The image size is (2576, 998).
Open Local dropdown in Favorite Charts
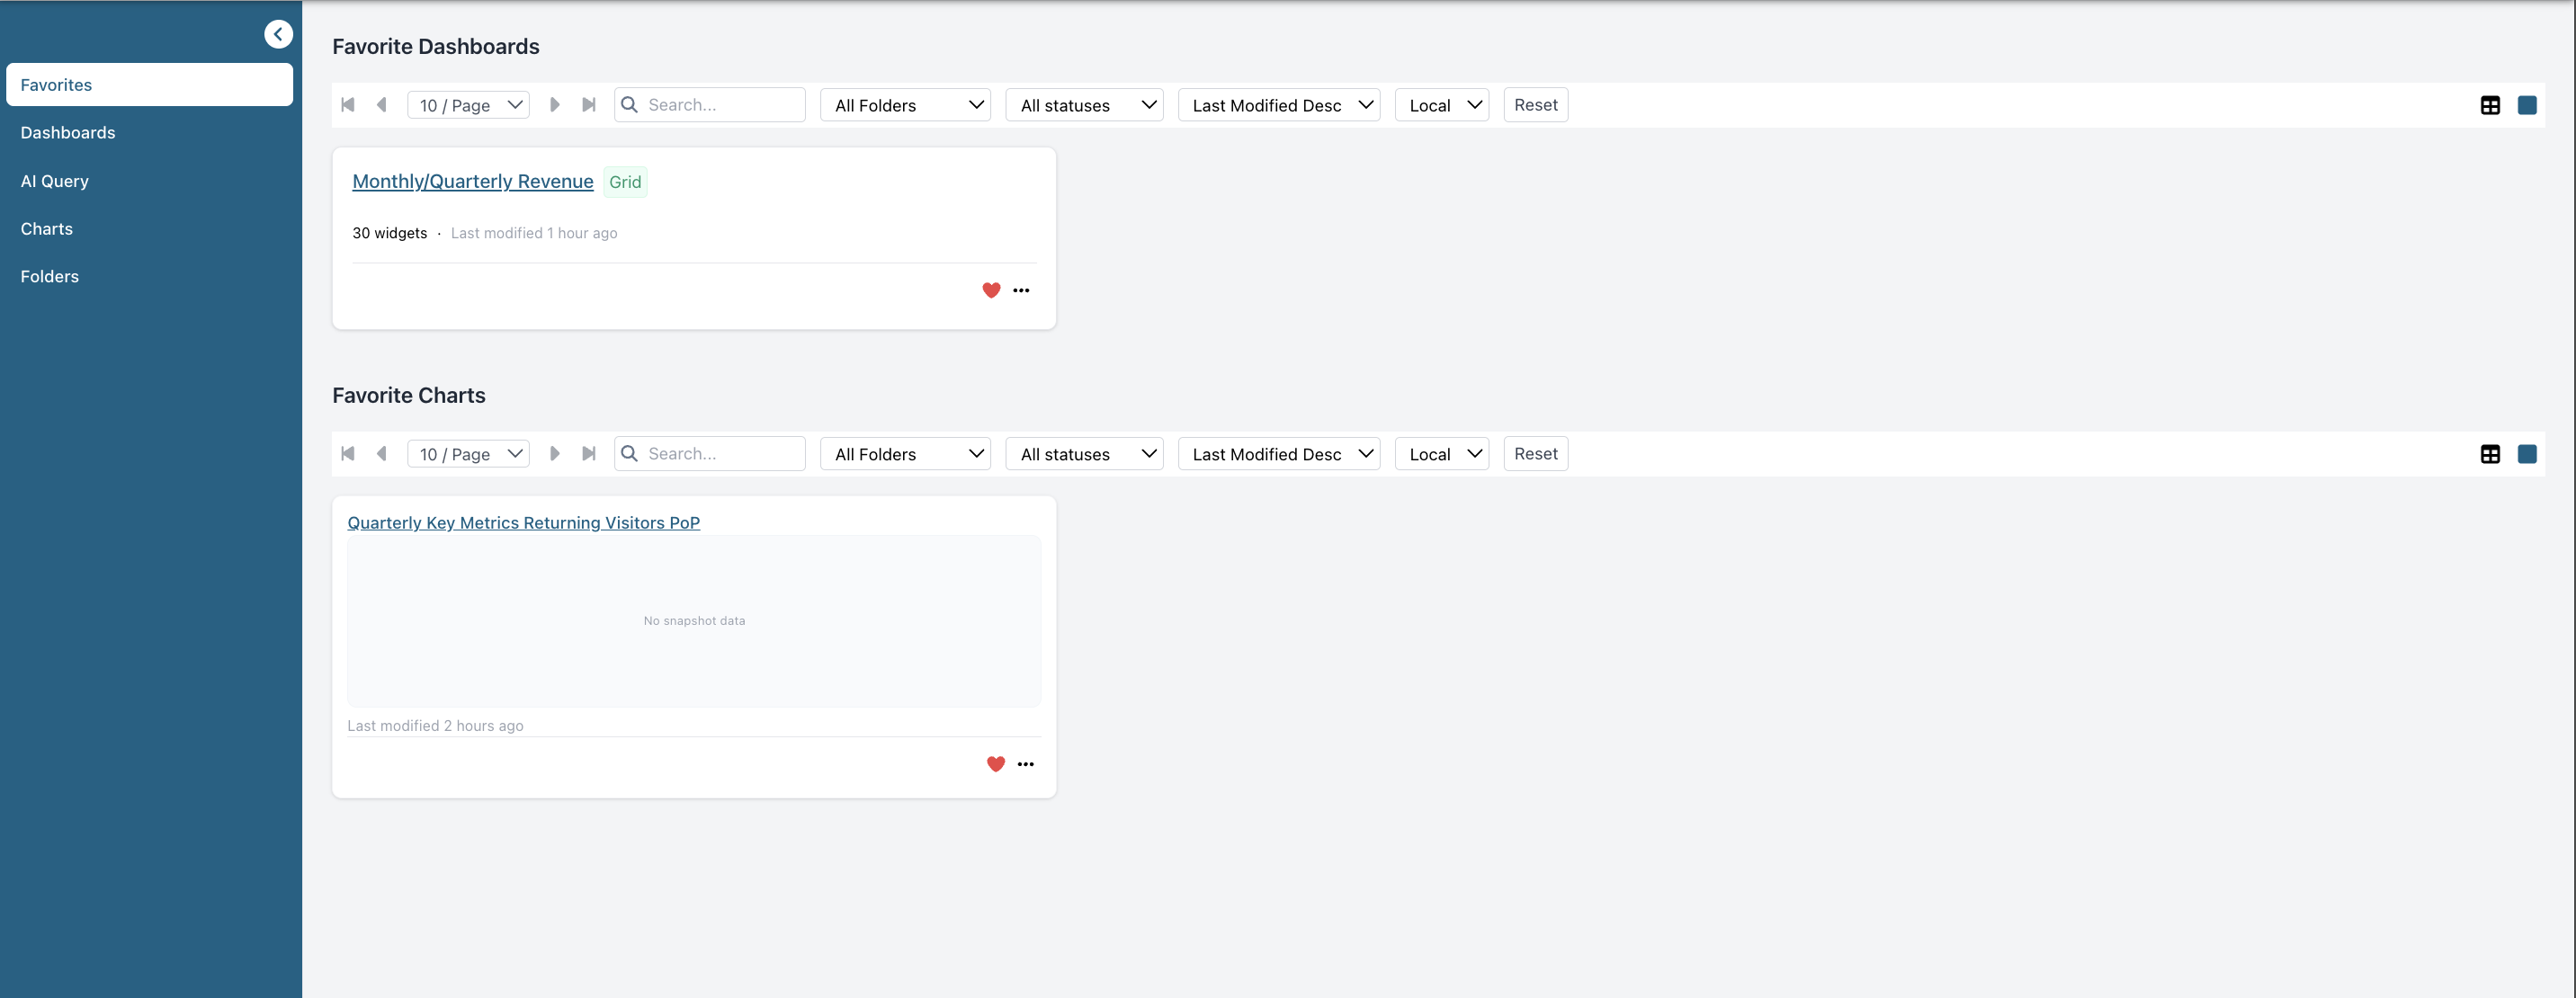(x=1442, y=454)
